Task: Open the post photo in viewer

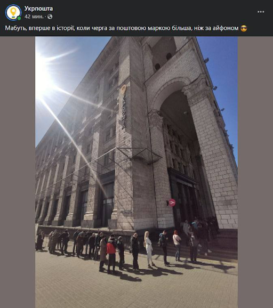Action: coord(136,172)
